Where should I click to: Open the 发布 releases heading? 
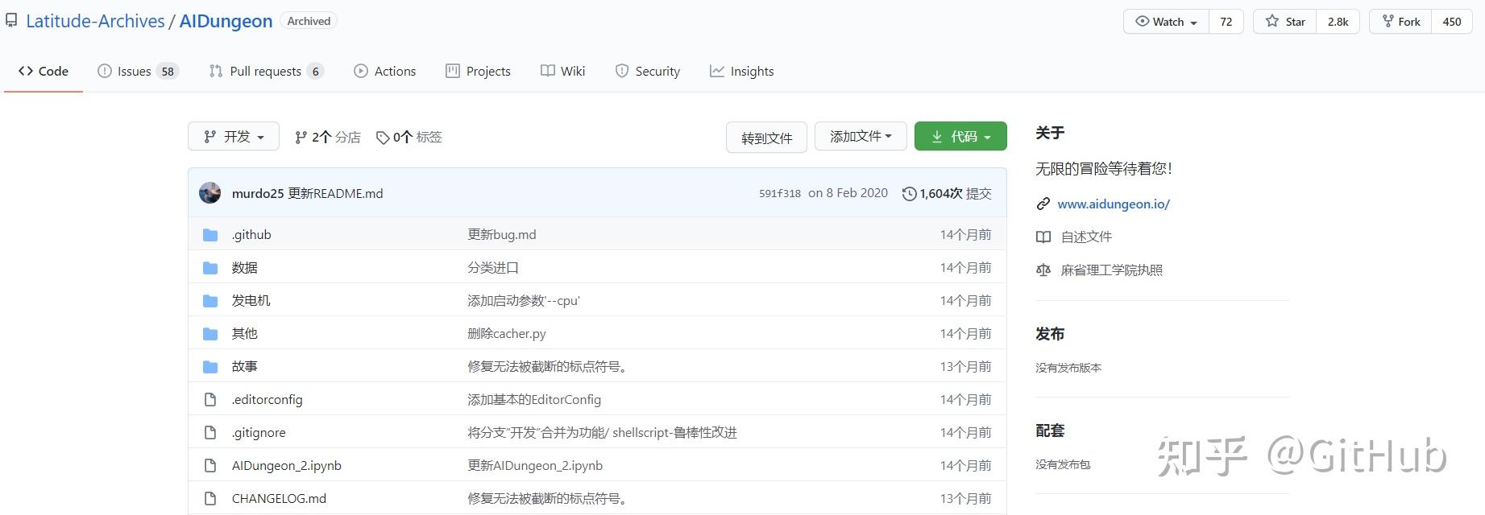1050,333
